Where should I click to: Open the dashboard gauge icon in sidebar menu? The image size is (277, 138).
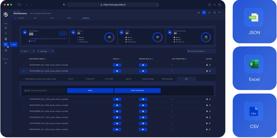pyautogui.click(x=6, y=28)
